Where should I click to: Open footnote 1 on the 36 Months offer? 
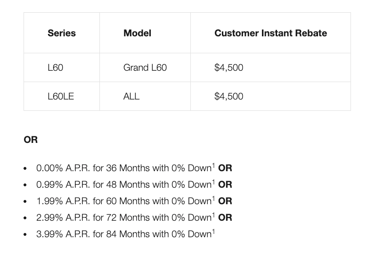[213, 166]
